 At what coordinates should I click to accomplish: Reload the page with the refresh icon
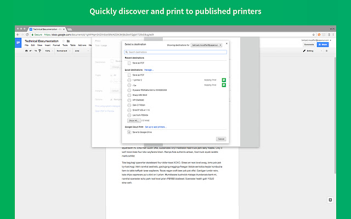pyautogui.click(x=29, y=34)
